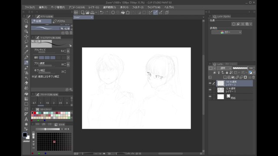Select the Text tool

[26, 119]
